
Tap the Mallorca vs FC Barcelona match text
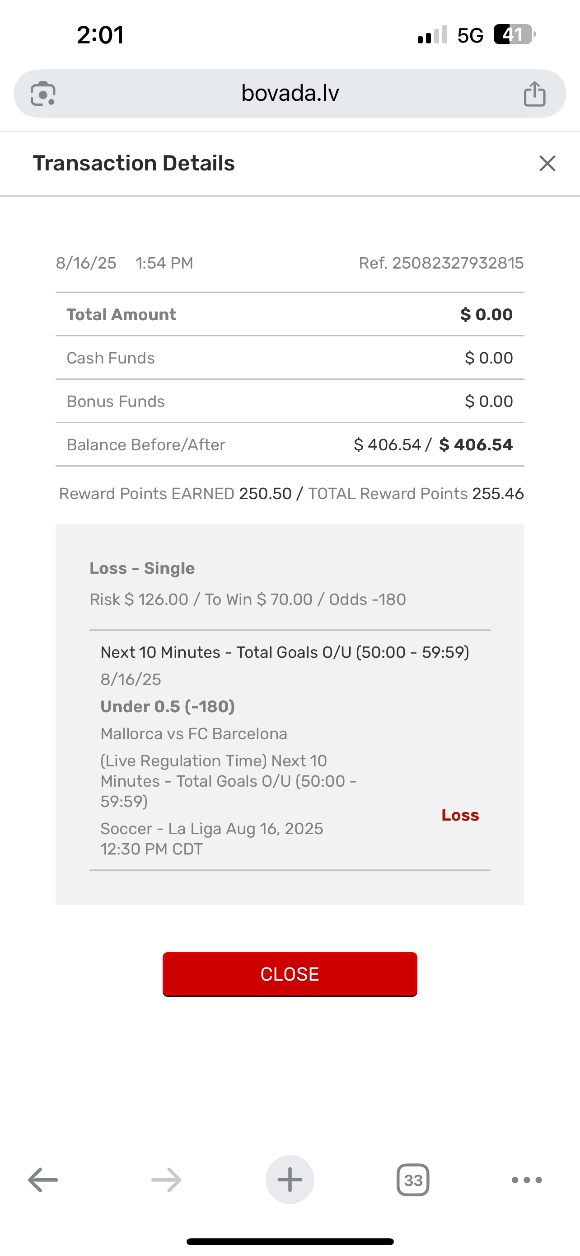(194, 734)
